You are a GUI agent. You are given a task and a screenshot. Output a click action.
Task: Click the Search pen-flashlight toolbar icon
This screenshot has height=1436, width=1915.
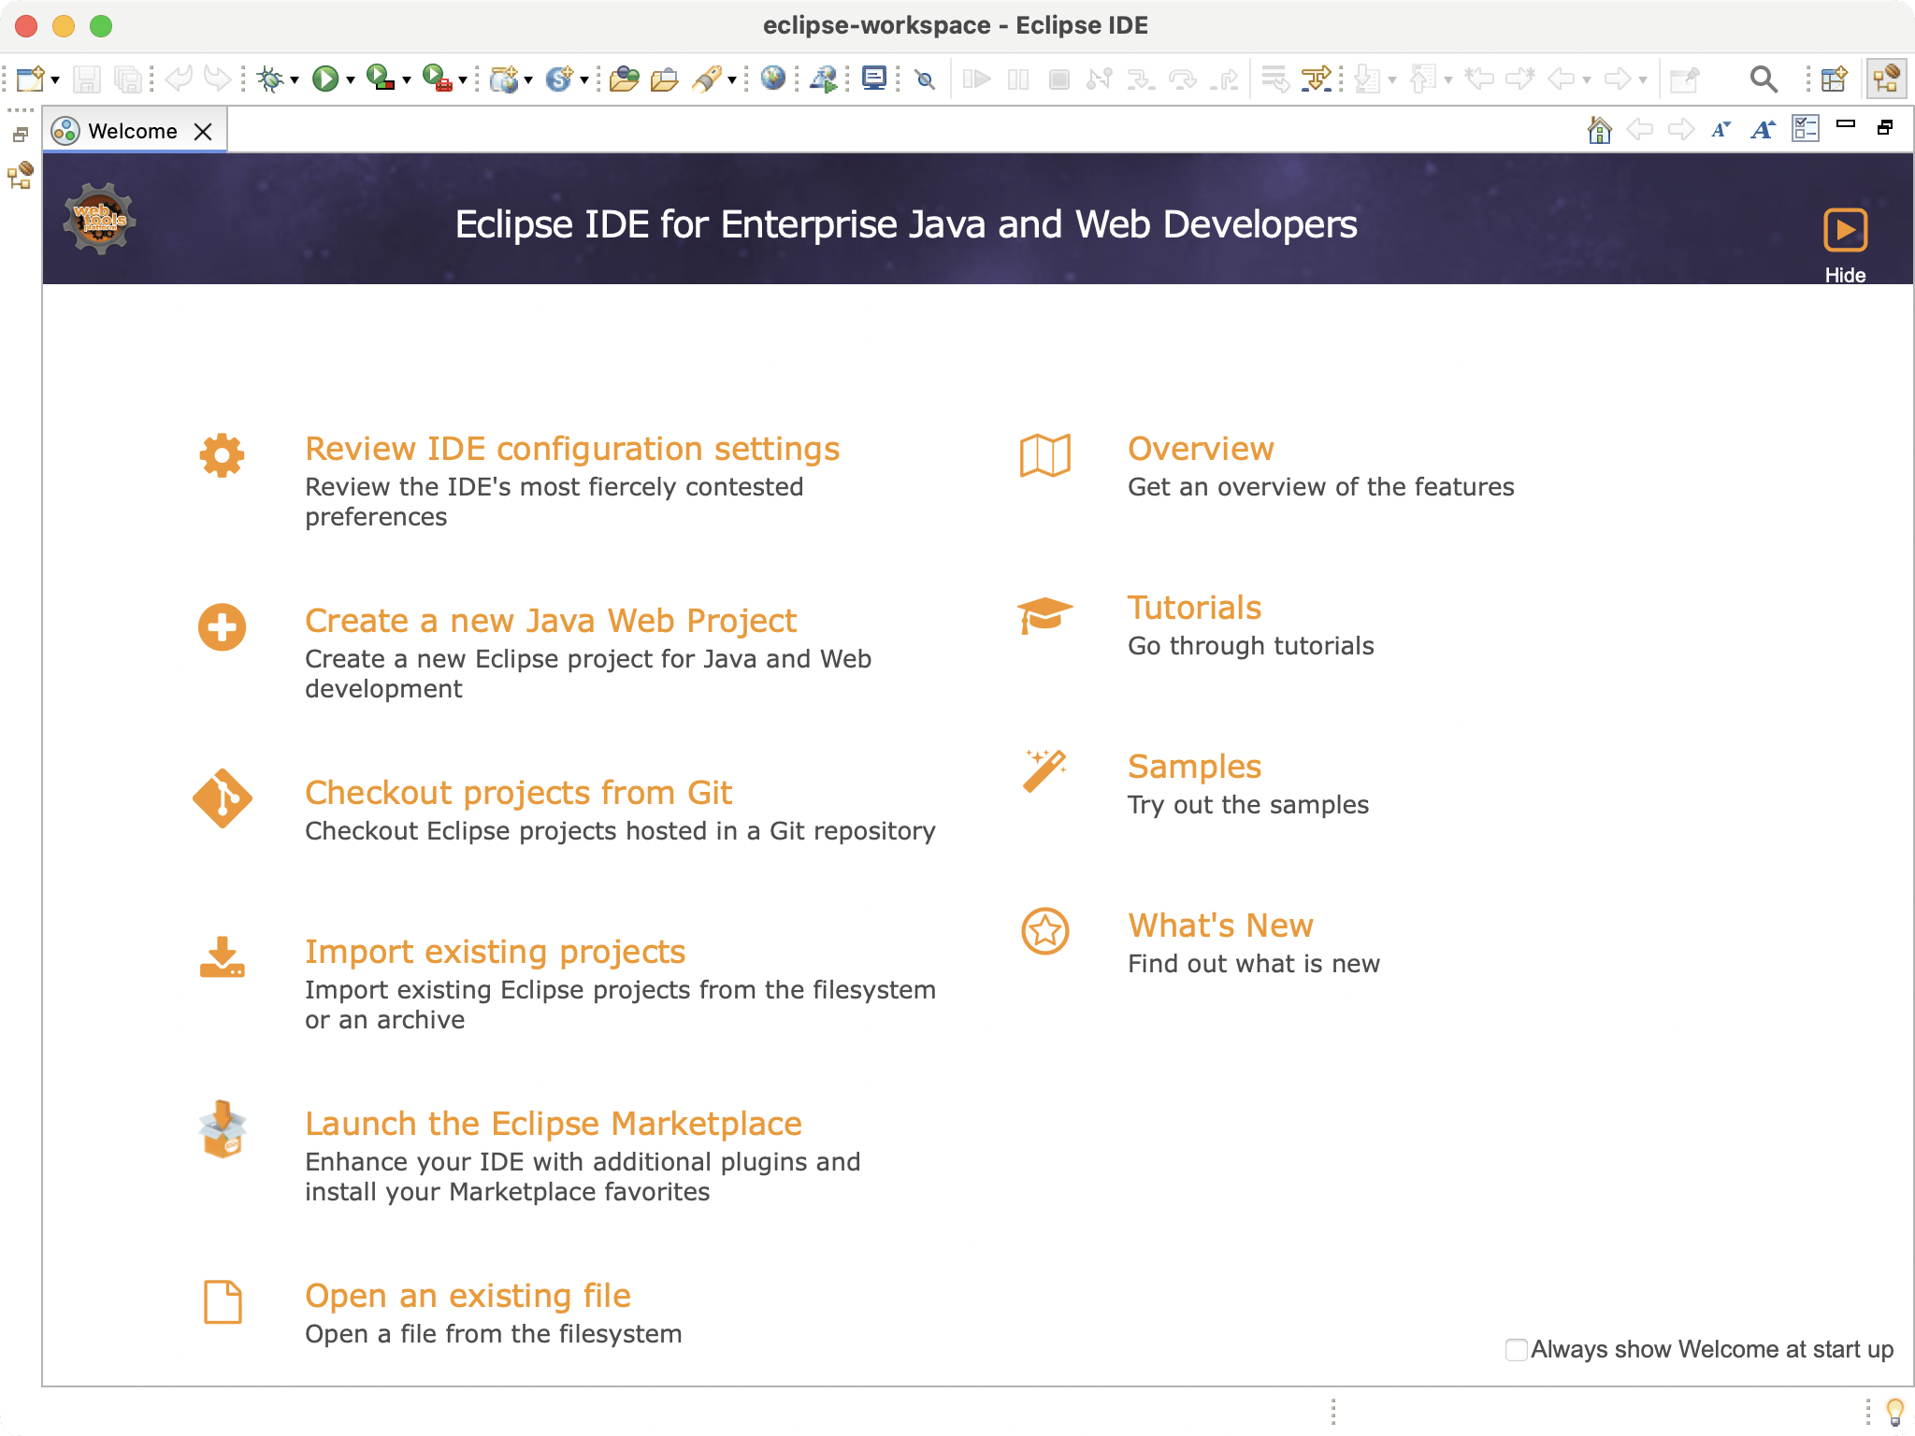708,79
